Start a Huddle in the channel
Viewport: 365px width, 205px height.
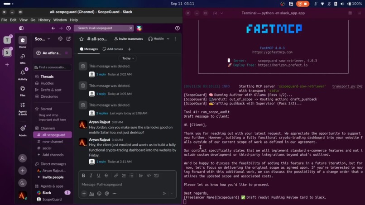[156, 39]
